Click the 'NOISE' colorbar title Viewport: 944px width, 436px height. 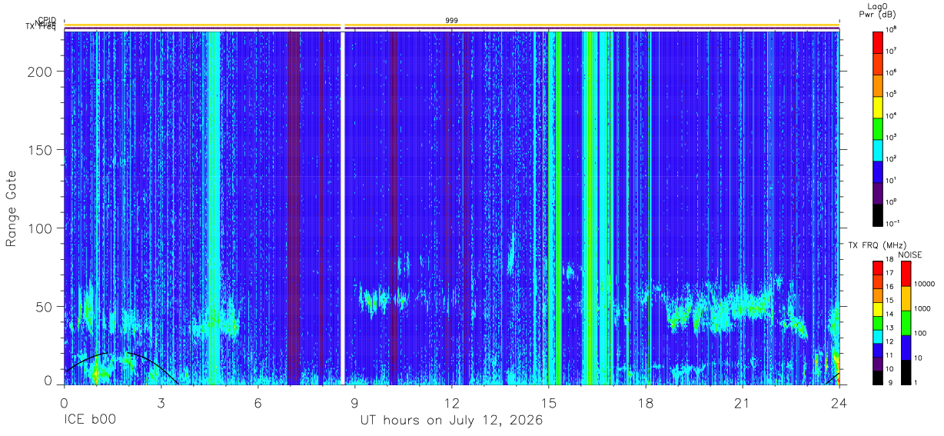(909, 254)
